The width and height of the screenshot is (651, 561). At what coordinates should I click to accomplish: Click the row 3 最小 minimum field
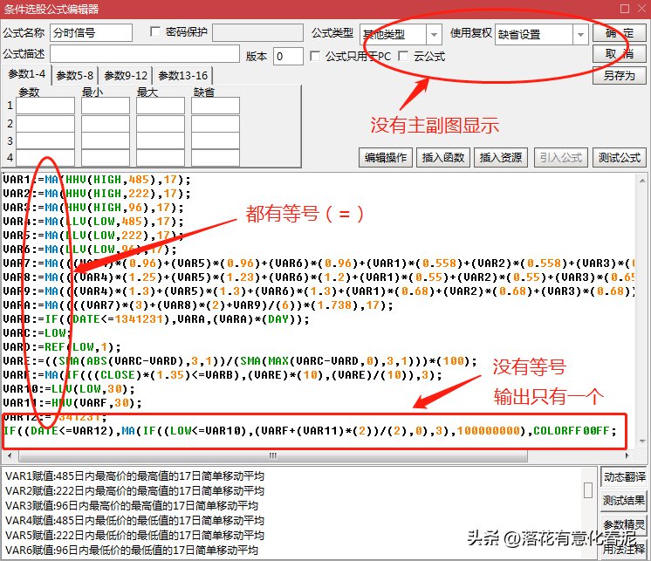pos(106,141)
